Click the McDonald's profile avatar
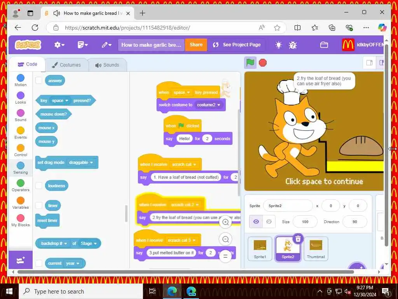 pyautogui.click(x=348, y=45)
